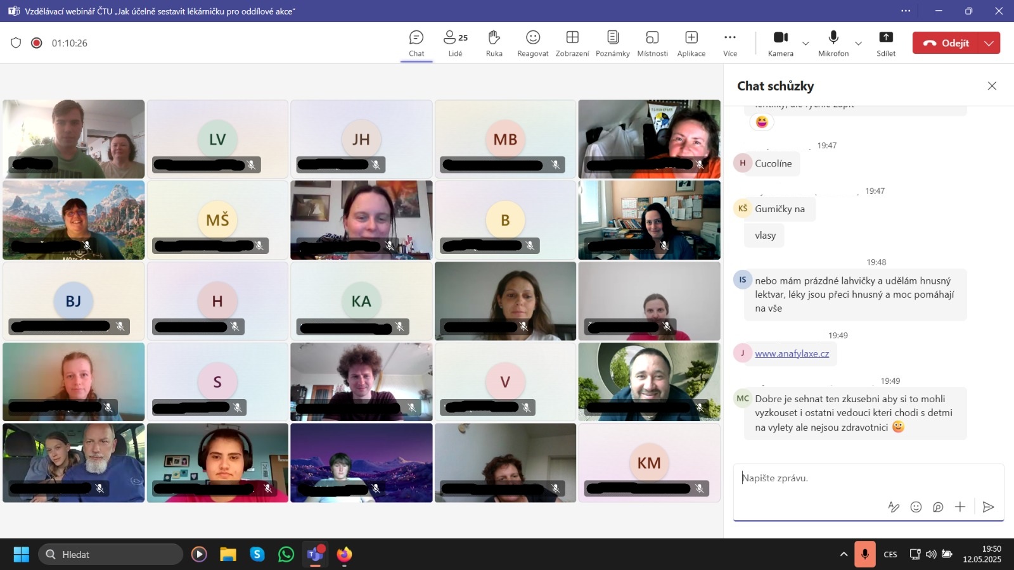Click the Hledat taskbar search box
This screenshot has height=570, width=1014.
[x=110, y=554]
